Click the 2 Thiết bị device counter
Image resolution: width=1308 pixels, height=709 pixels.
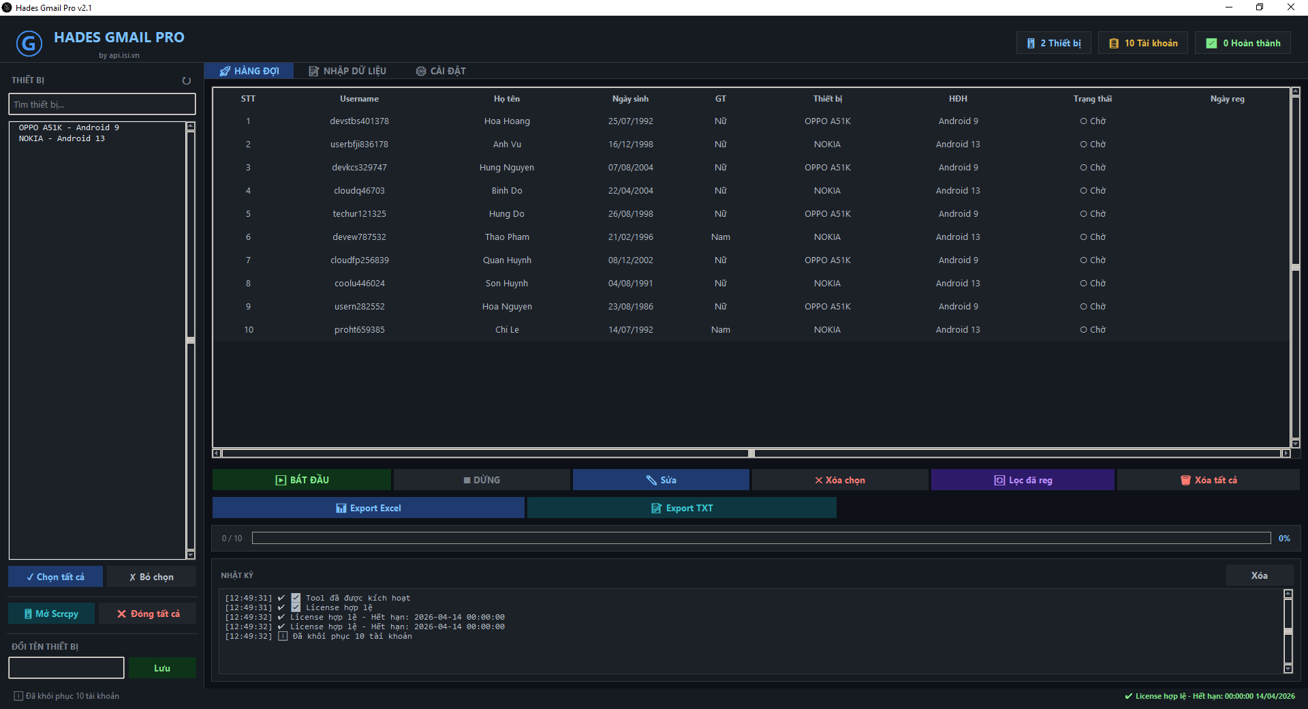coord(1053,43)
